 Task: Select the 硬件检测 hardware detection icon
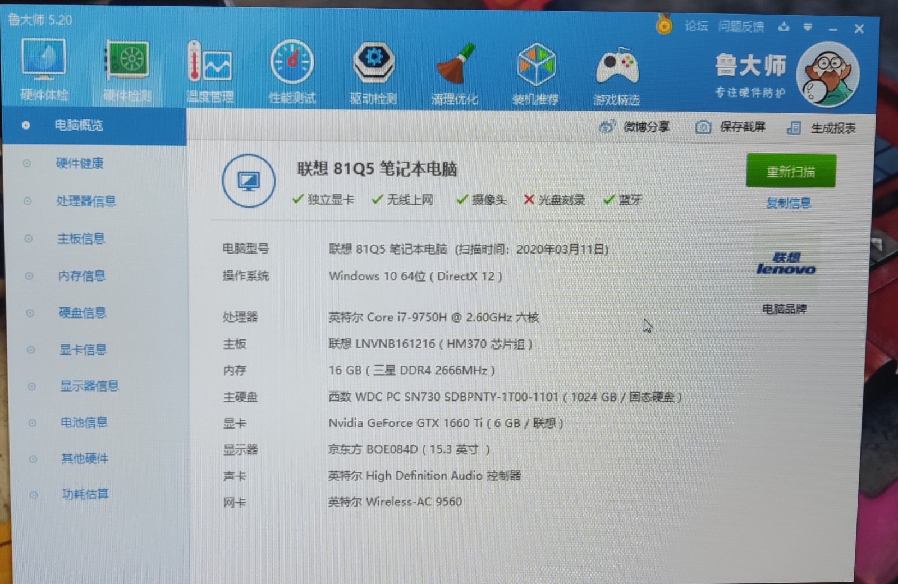pos(127,71)
